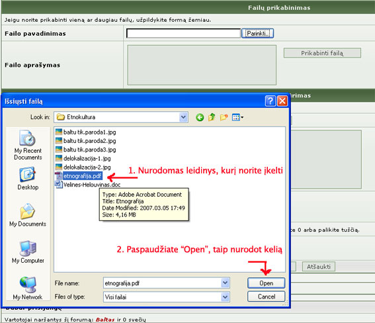Open the My Documents location
Screen dimensions: 375x323
tap(28, 215)
